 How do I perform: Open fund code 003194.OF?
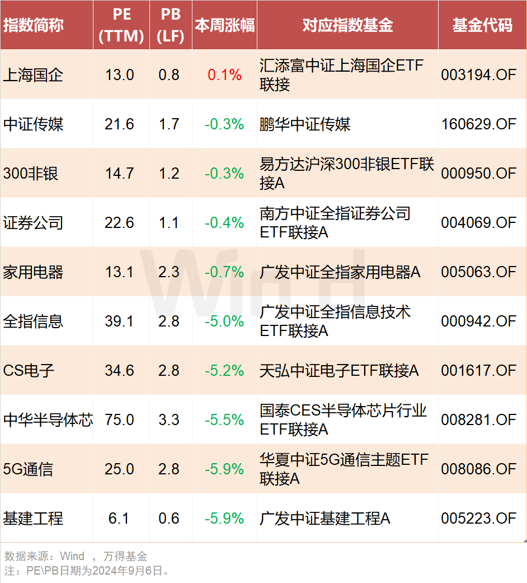pyautogui.click(x=478, y=75)
